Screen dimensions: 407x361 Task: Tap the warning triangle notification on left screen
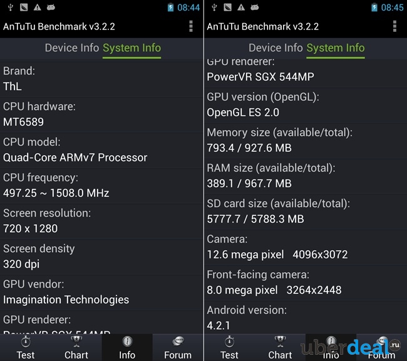[38, 8]
